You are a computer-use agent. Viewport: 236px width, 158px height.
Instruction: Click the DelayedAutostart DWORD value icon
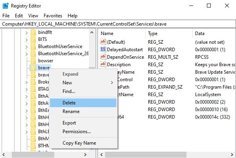pos(103,50)
